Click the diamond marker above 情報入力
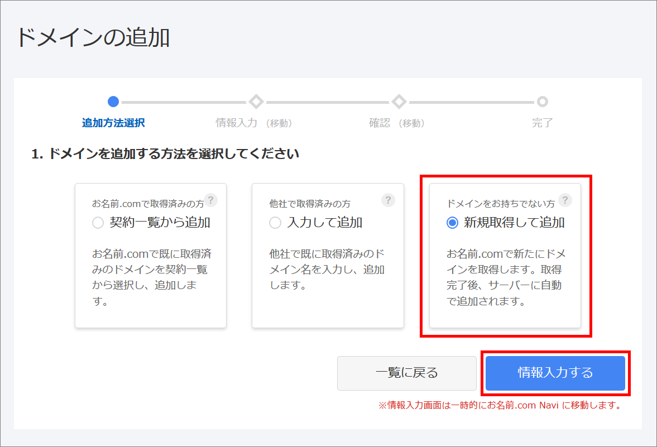The image size is (657, 447). click(x=256, y=102)
